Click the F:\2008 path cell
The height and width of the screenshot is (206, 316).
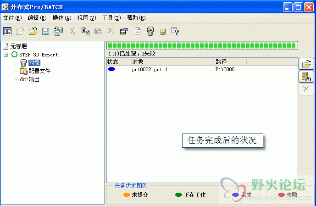225,70
